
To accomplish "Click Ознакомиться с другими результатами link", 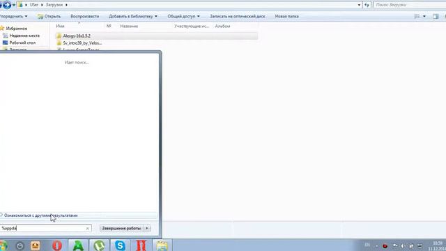I will coord(40,215).
